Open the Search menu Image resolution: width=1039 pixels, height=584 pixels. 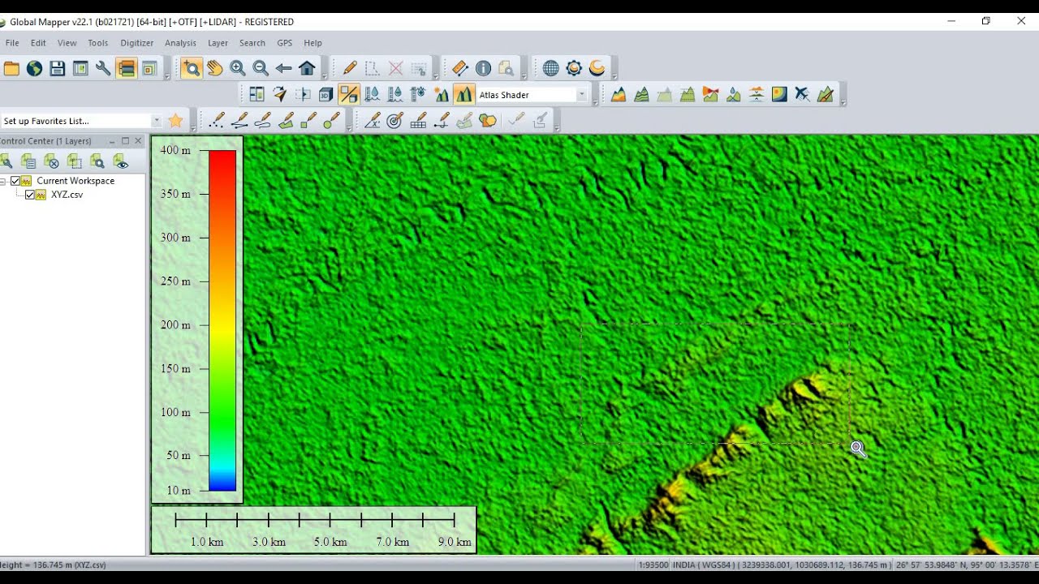click(x=252, y=43)
